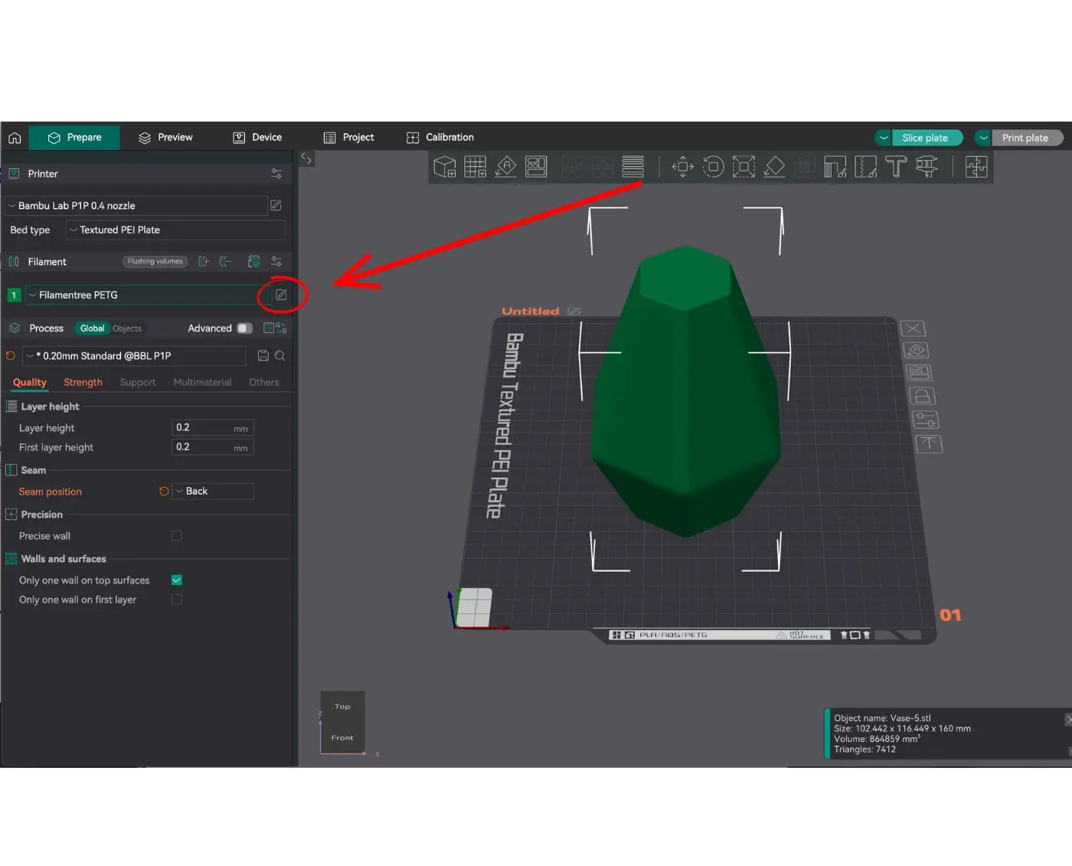
Task: Select the Move tool in toolbar
Action: [x=682, y=166]
